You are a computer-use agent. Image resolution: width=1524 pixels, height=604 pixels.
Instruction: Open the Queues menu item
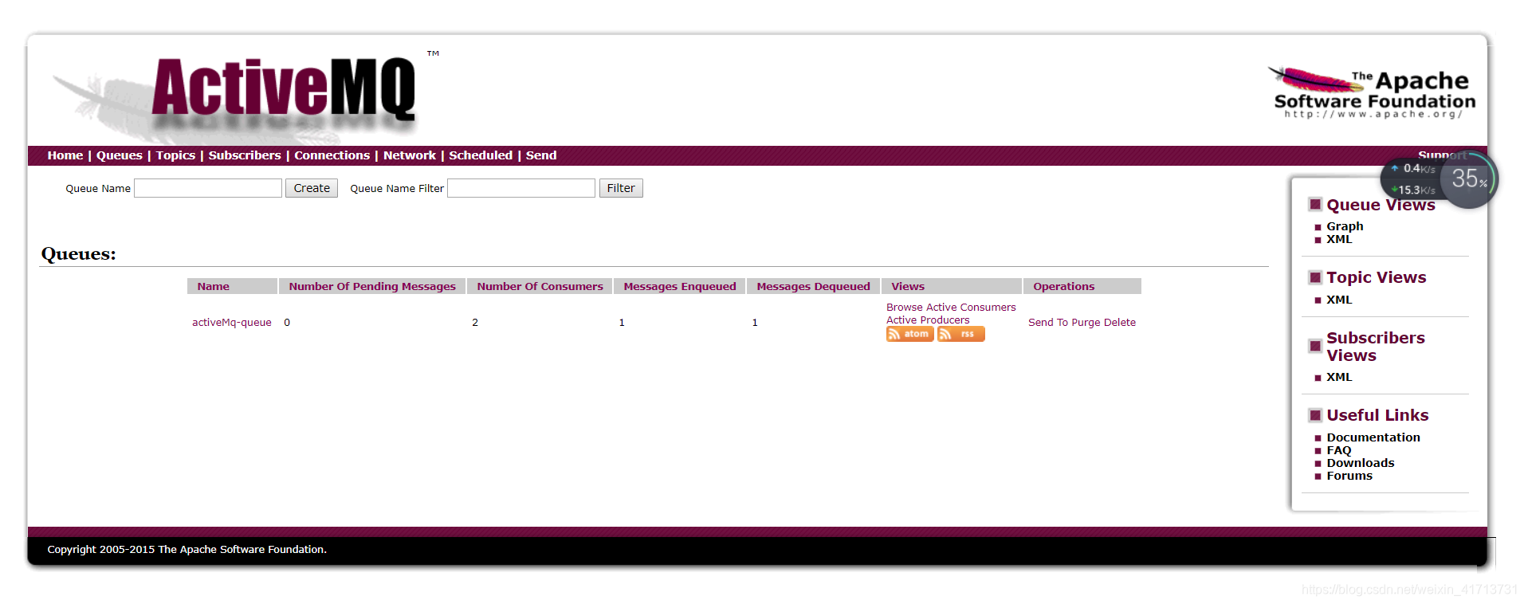click(x=120, y=155)
